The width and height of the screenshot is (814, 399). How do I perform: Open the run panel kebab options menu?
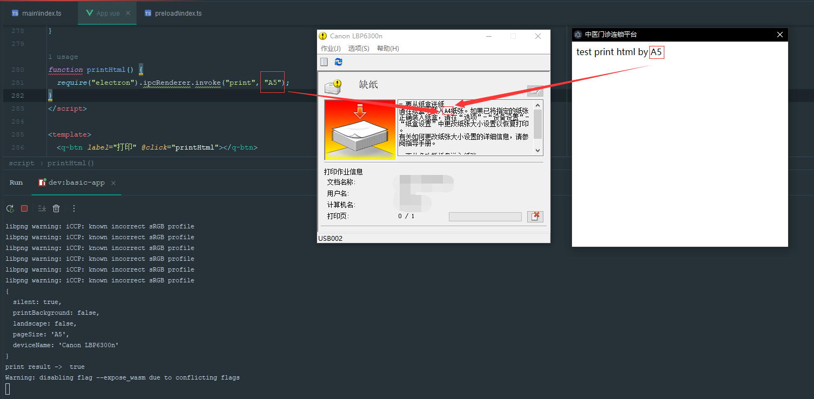pyautogui.click(x=73, y=208)
